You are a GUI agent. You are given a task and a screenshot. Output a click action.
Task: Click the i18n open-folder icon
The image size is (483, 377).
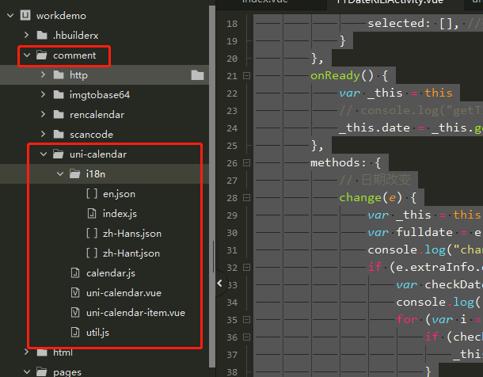tap(75, 173)
